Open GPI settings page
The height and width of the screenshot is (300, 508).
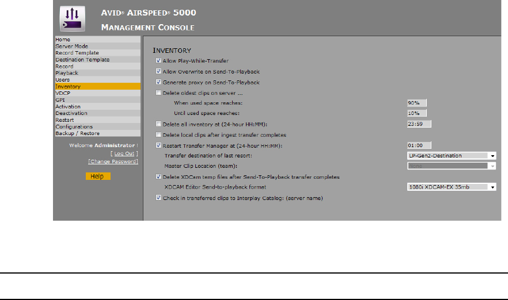[x=98, y=100]
